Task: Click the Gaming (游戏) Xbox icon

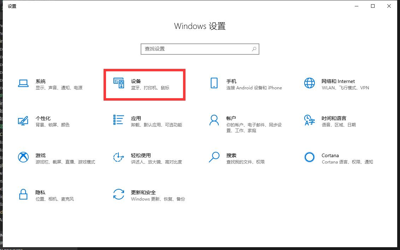Action: (x=23, y=157)
